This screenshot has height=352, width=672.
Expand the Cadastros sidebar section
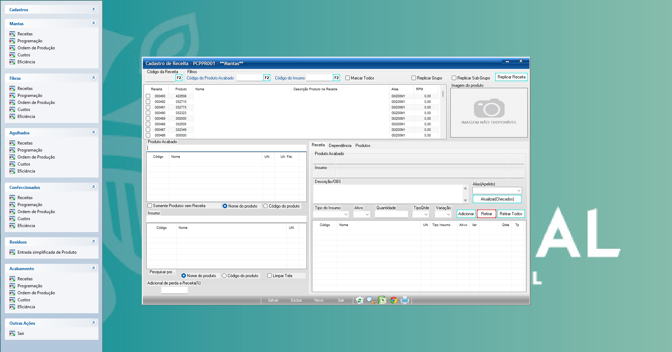[x=93, y=9]
